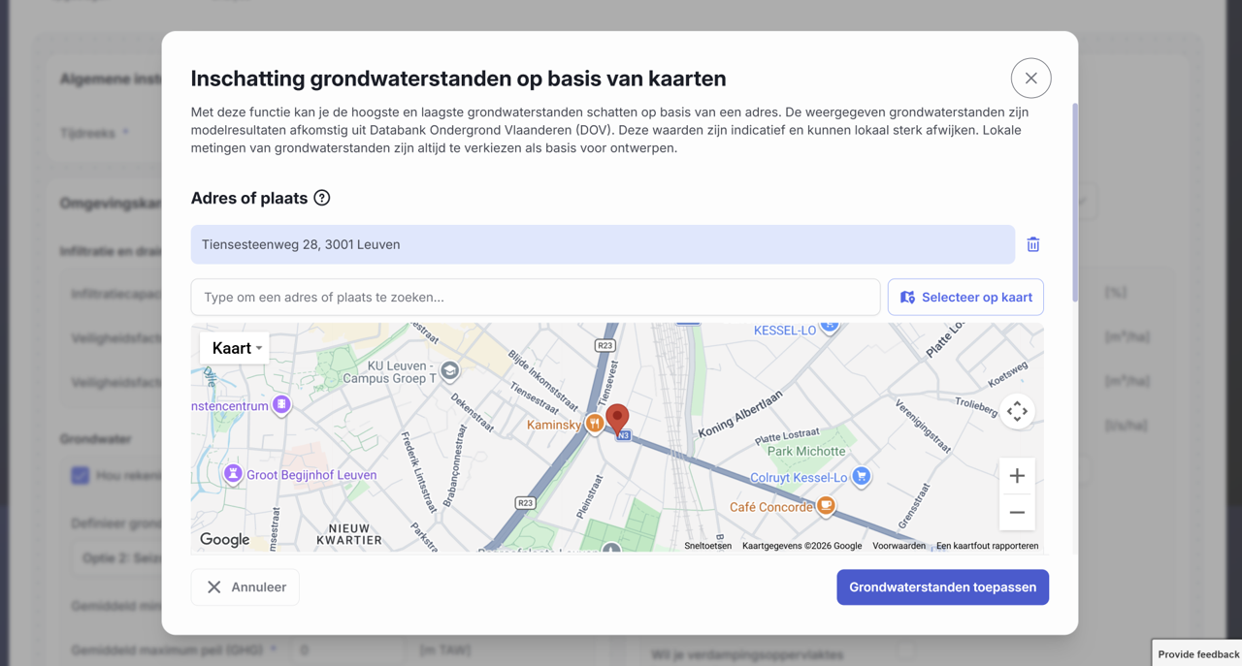
Task: Click the Kaminsky restaurant marker
Action: [x=594, y=425]
